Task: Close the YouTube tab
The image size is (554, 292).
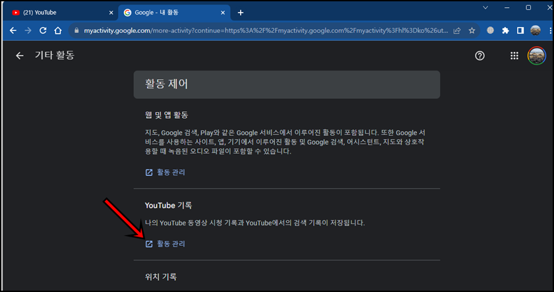Action: click(111, 13)
